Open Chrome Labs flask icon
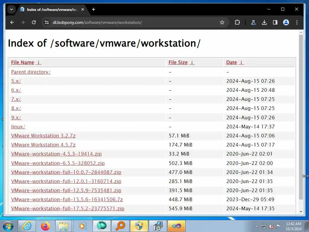The height and width of the screenshot is (232, 309). tap(253, 22)
